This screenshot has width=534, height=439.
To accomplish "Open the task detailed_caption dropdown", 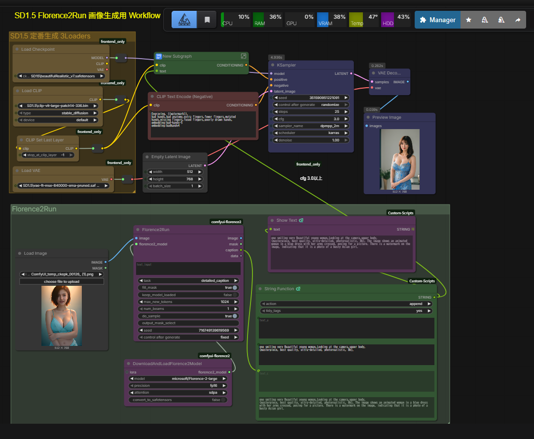I will tap(188, 280).
